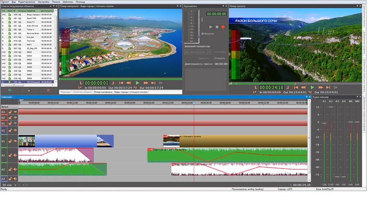
Task: Open the Помощь menu
Action: click(x=81, y=2)
